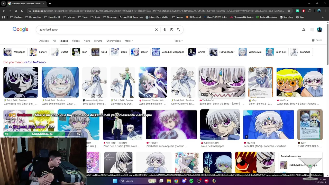Switch to the All results tab
The height and width of the screenshot is (185, 329).
coord(54,41)
